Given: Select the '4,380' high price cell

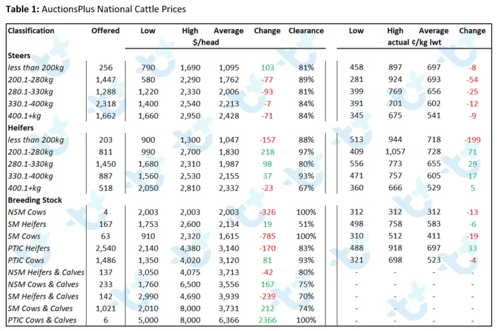Looking at the screenshot, I should click(190, 248).
